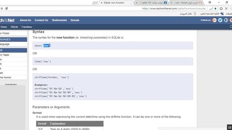The width and height of the screenshot is (232, 130).
Task: Click the time('now') code line
Action: pyautogui.click(x=43, y=61)
